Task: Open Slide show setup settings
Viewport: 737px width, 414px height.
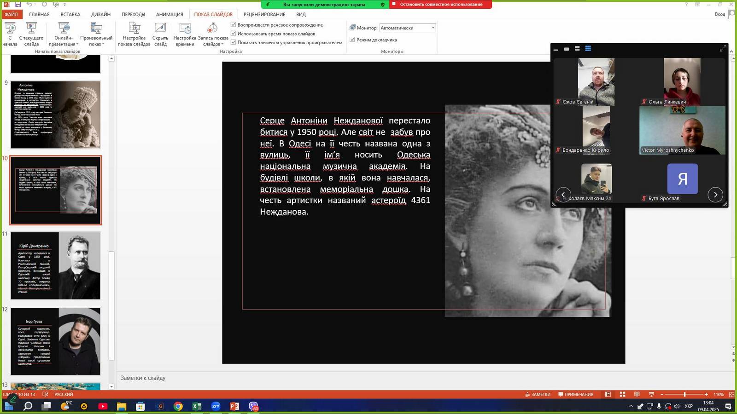Action: (x=134, y=34)
